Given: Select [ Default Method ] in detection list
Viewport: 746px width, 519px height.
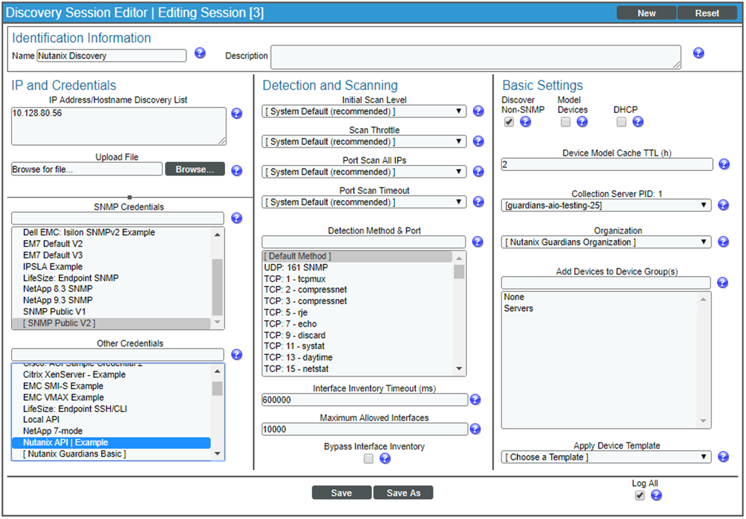Looking at the screenshot, I should point(357,256).
